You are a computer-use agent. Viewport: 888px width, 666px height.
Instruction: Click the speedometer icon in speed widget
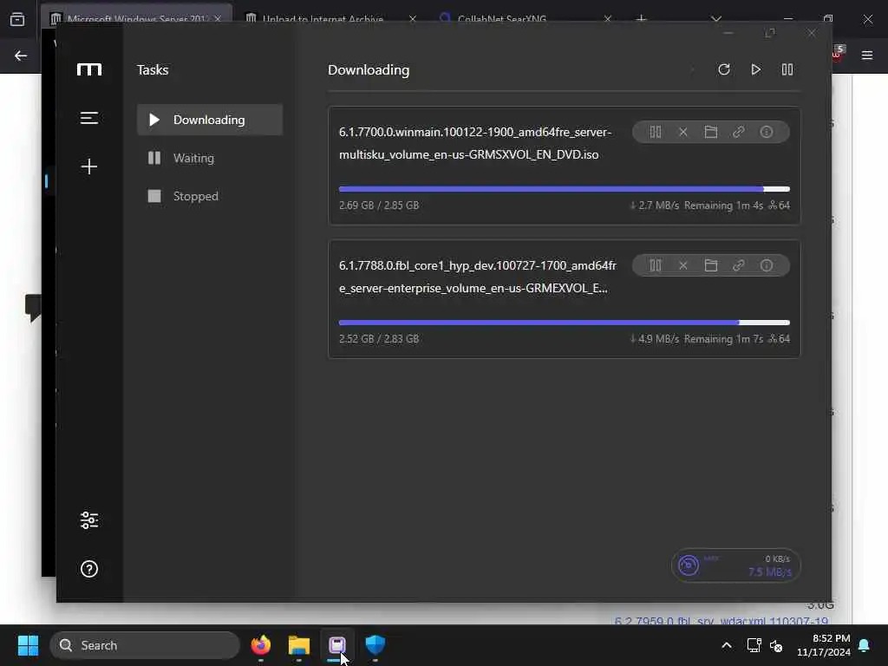[x=688, y=565]
